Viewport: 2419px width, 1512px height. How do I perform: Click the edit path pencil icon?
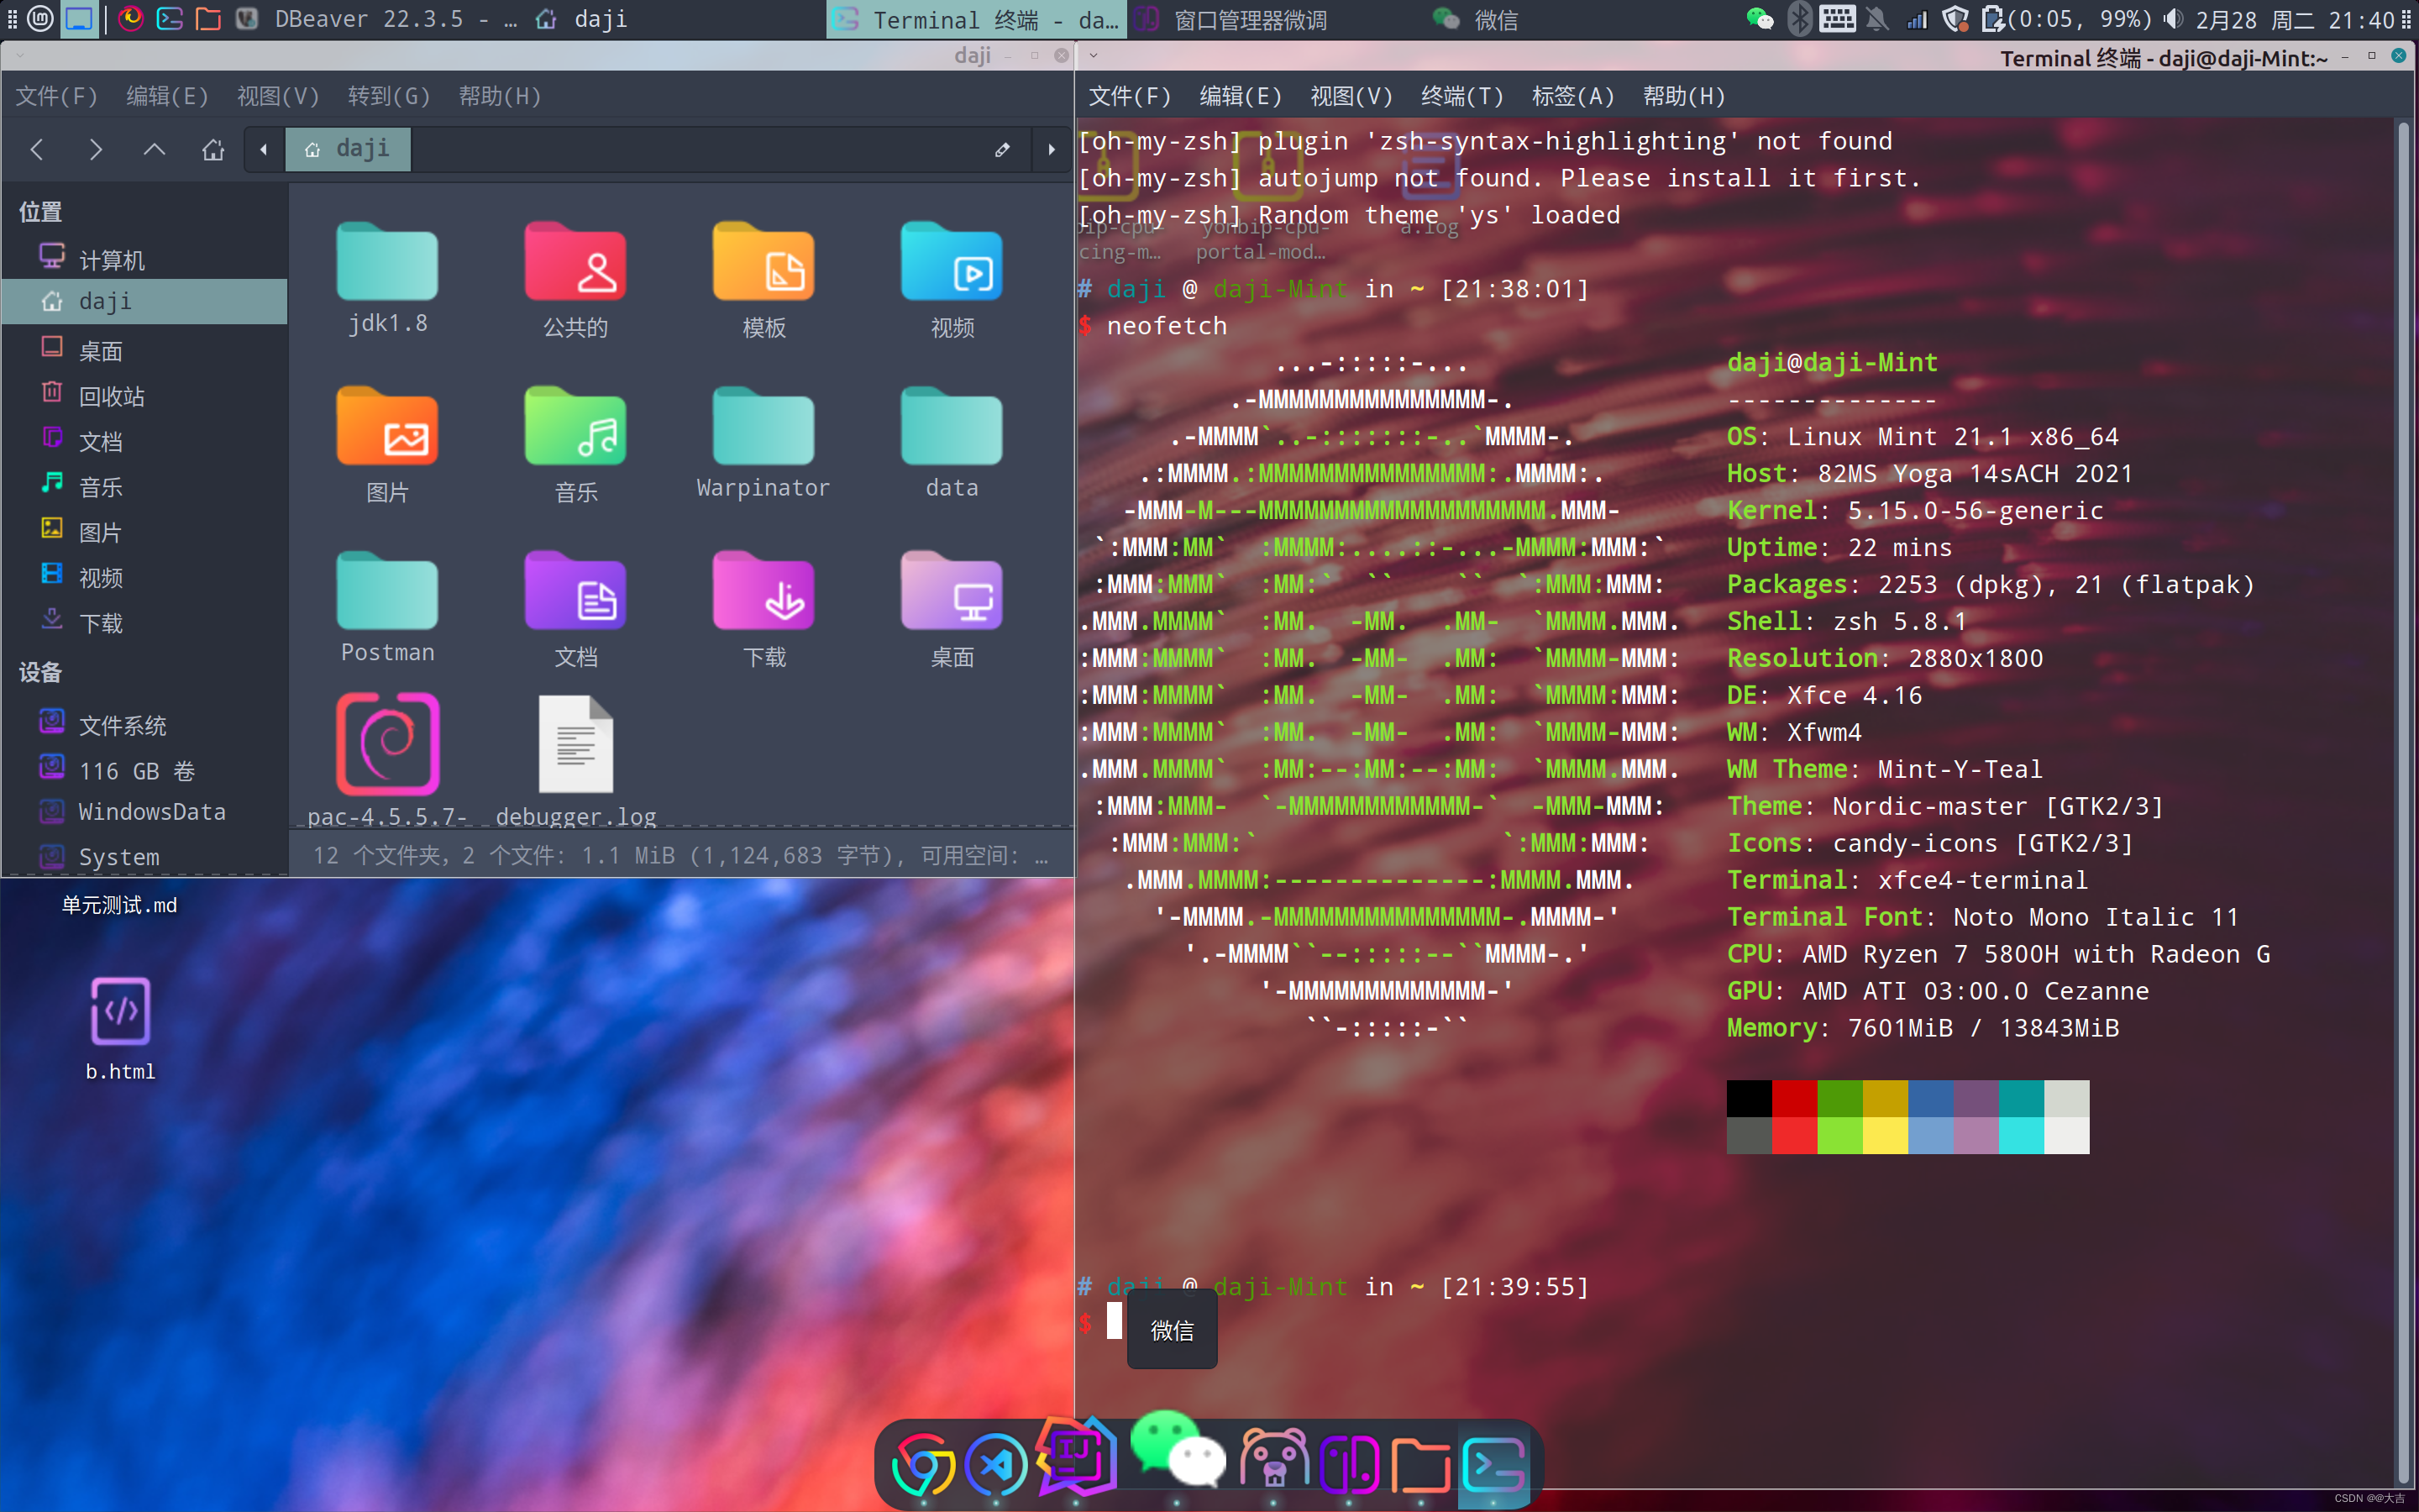1001,150
